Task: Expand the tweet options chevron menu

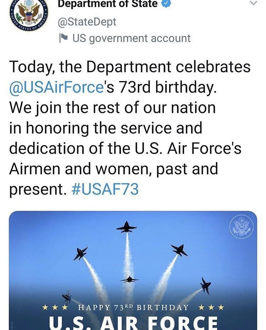Action: point(254,3)
